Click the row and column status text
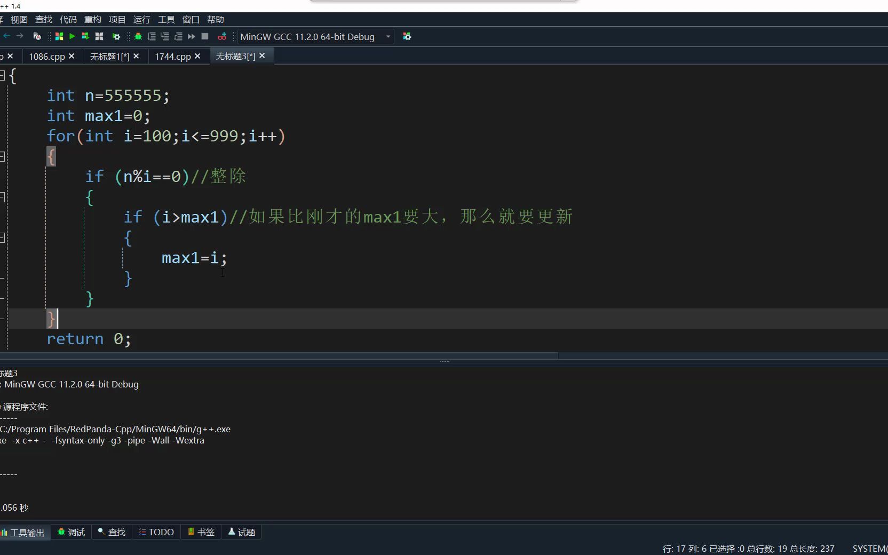The width and height of the screenshot is (888, 555). coord(685,549)
